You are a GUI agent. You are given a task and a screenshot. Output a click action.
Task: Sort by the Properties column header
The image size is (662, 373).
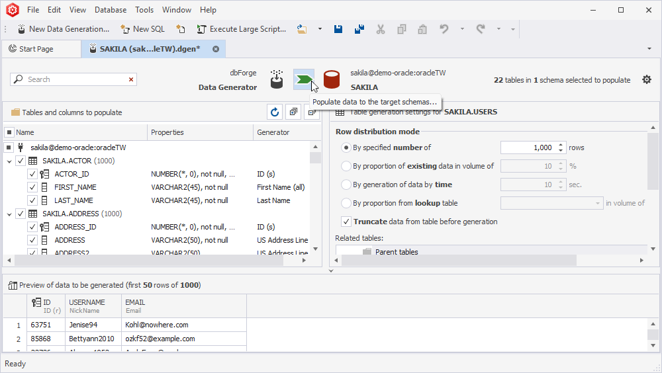(x=200, y=132)
